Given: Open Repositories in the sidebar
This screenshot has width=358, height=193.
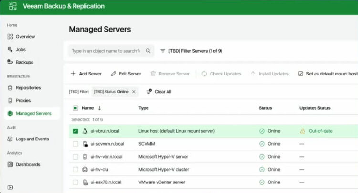Looking at the screenshot, I should (x=28, y=88).
